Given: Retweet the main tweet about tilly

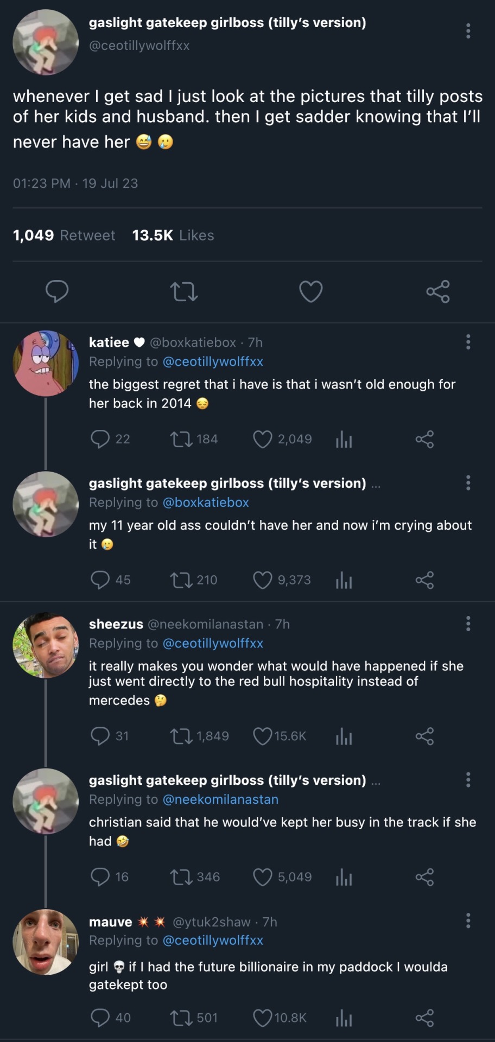Looking at the screenshot, I should [184, 291].
